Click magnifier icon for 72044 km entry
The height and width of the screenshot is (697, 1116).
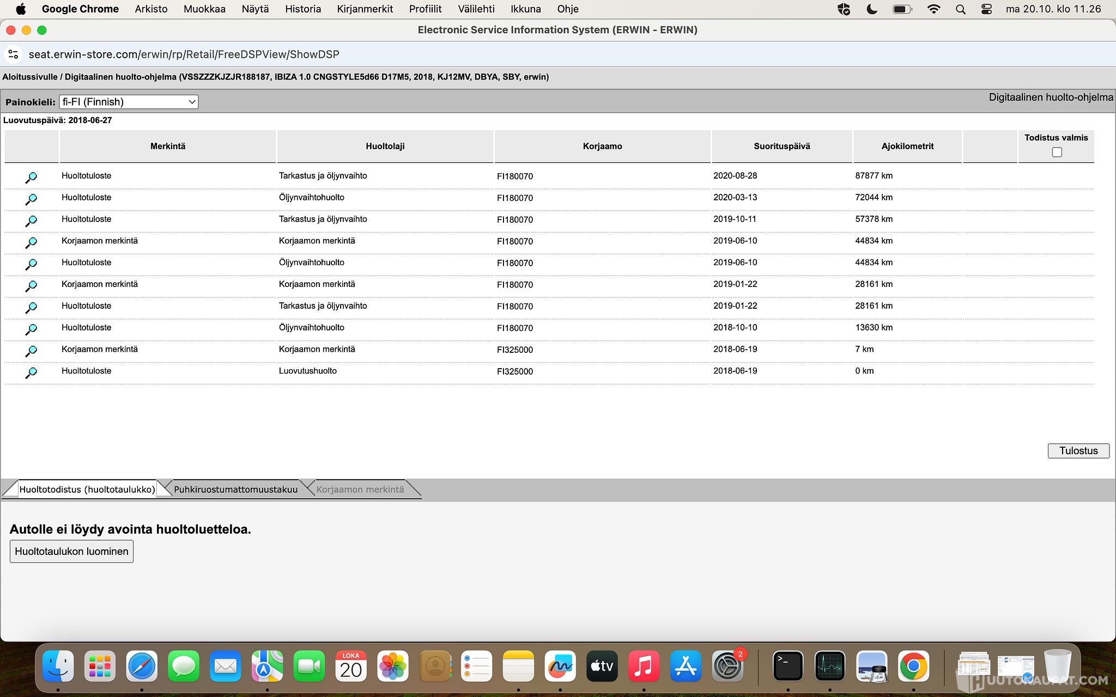[31, 199]
